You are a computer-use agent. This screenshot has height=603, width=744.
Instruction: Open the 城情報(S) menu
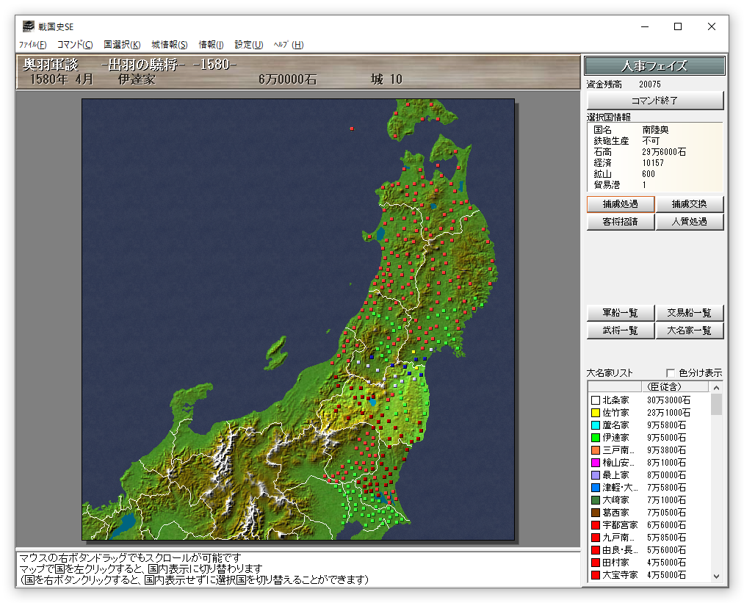tap(169, 45)
